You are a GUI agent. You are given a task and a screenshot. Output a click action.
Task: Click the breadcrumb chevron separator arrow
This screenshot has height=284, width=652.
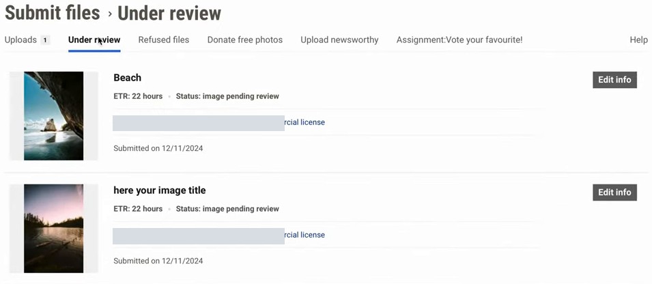tap(110, 14)
